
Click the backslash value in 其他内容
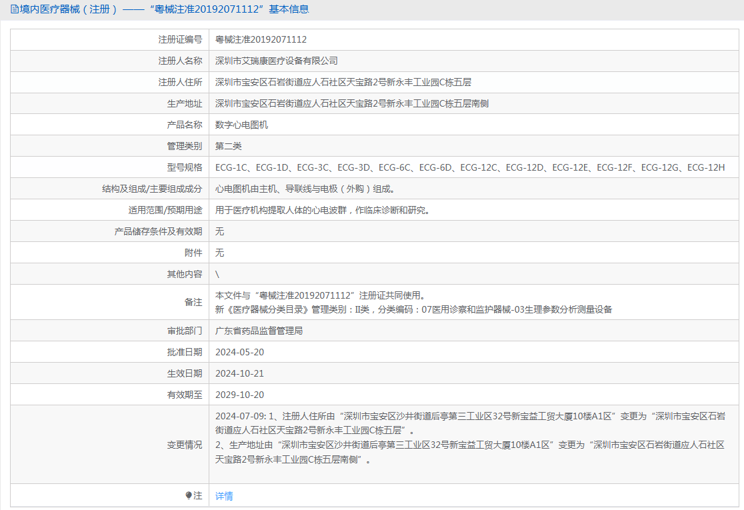[x=217, y=275]
